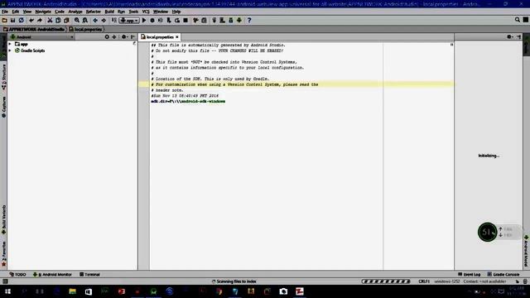Screen dimensions: 530x298
Task: Toggle the Android Model right side tab
Action: pyautogui.click(x=527, y=252)
